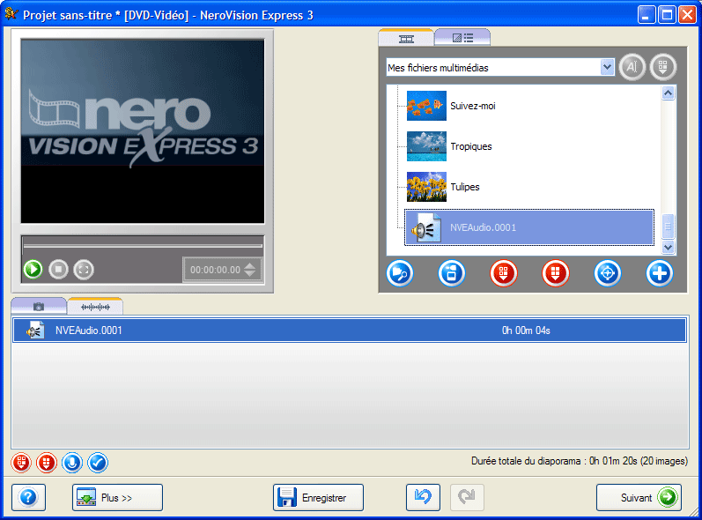The height and width of the screenshot is (520, 702).
Task: Click the blue crosshair target button
Action: tap(607, 273)
